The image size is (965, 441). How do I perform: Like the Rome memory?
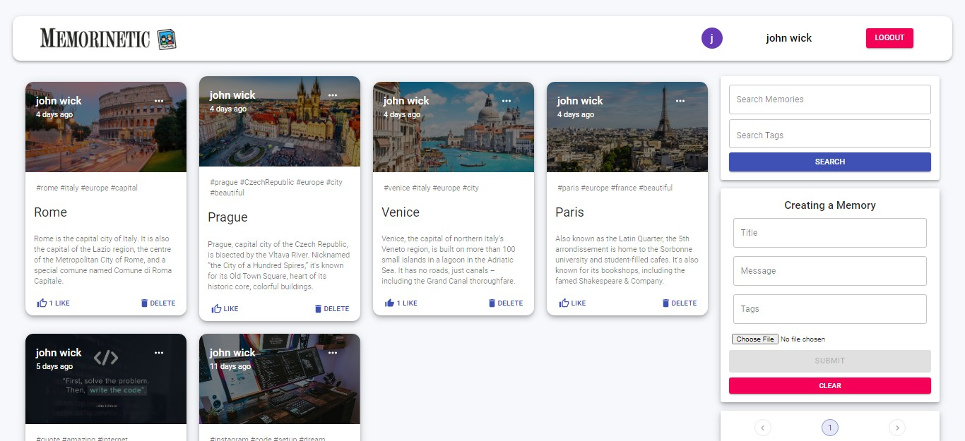click(x=53, y=303)
